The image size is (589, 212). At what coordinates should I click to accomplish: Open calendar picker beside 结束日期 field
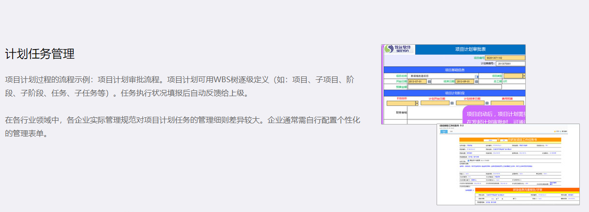(477, 81)
